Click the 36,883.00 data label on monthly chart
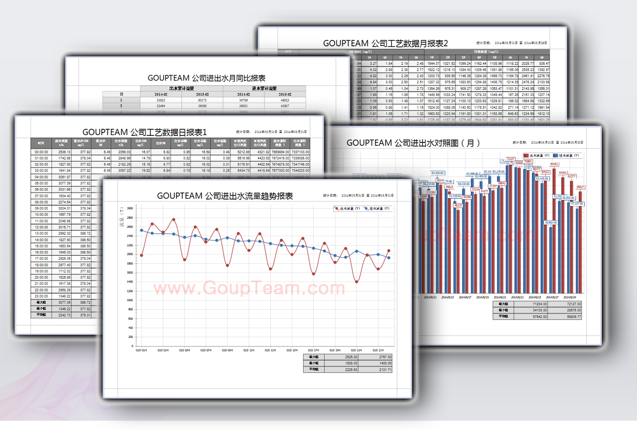The width and height of the screenshot is (637, 431). pos(551,223)
